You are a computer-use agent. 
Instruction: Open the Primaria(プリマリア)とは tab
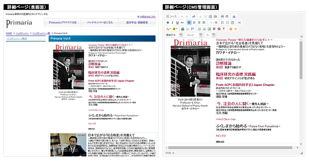click(x=62, y=22)
